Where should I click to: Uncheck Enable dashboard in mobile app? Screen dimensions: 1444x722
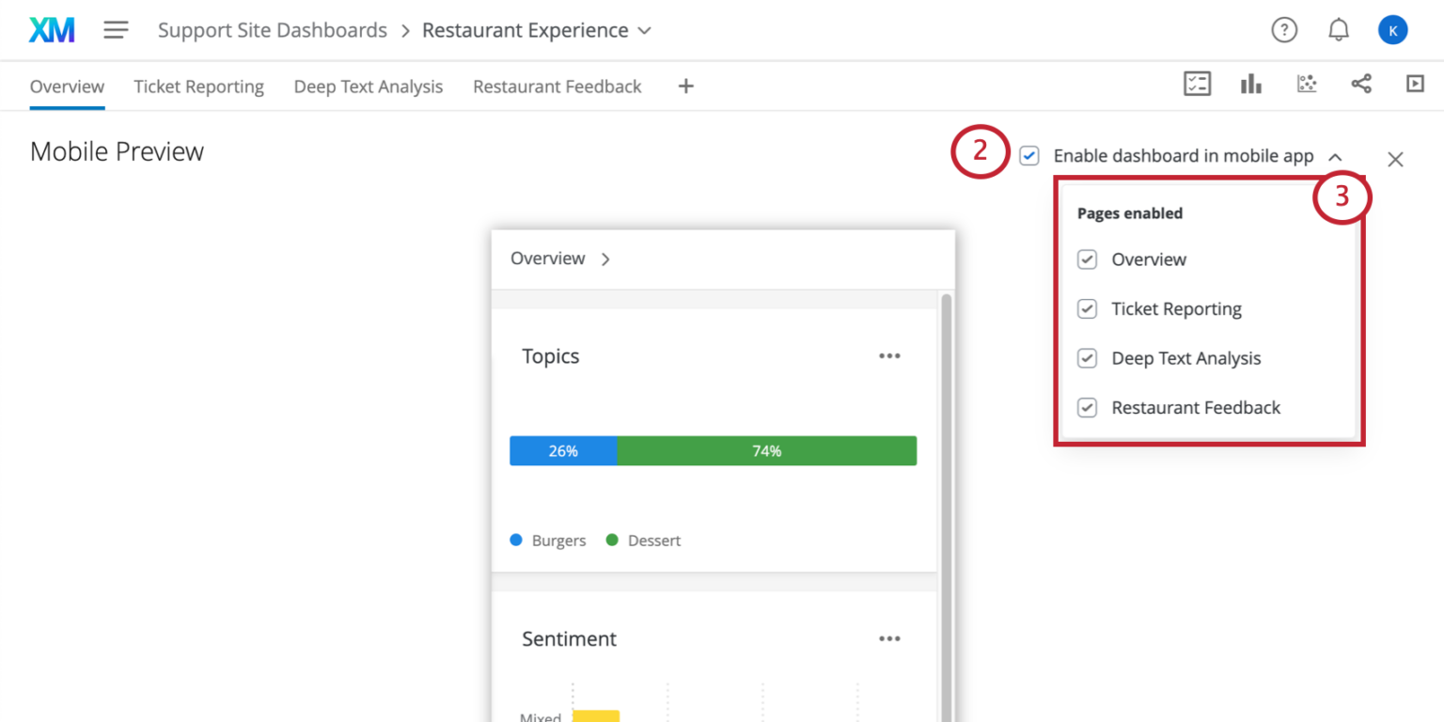(1029, 156)
